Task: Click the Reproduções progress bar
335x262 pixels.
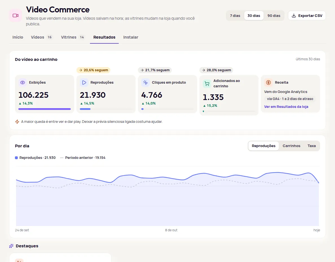Action: click(x=106, y=109)
